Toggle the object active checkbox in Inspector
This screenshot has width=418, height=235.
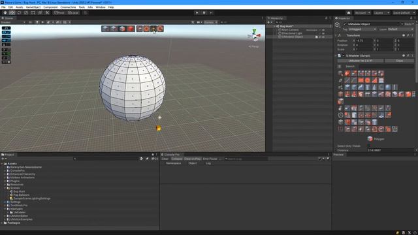click(x=345, y=24)
